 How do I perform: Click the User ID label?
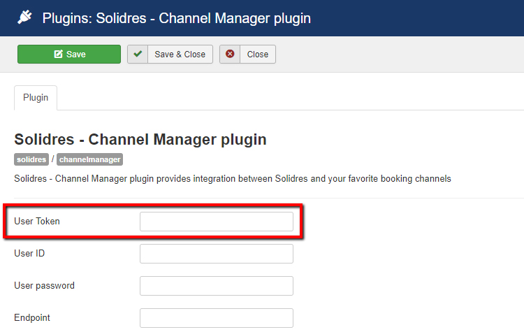pyautogui.click(x=29, y=254)
